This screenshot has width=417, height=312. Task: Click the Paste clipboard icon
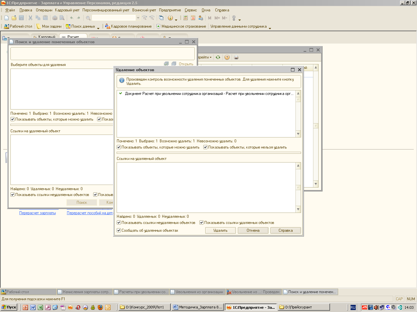click(46, 18)
